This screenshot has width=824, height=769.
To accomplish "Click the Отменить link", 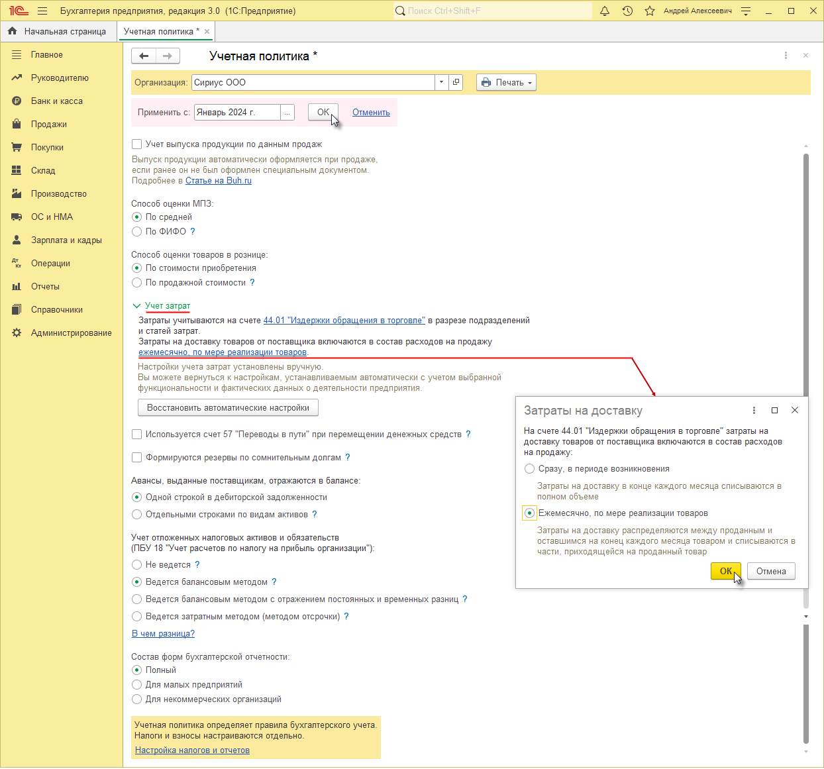I will point(371,113).
